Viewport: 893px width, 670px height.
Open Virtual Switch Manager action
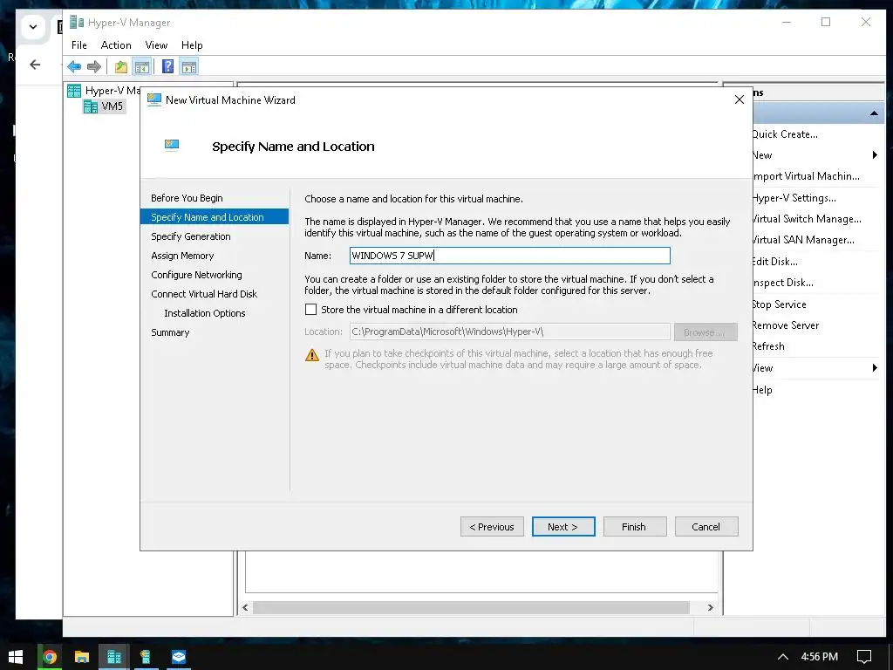(807, 219)
